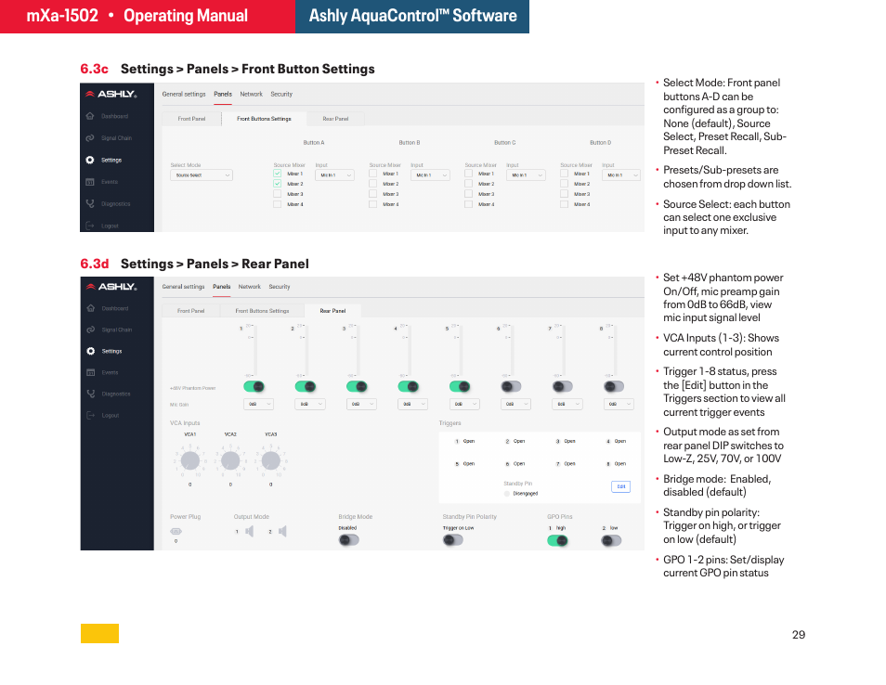Click the Ashly logo in the 6.3c screenshot
Viewport: 886px width, 685px height.
[111, 94]
